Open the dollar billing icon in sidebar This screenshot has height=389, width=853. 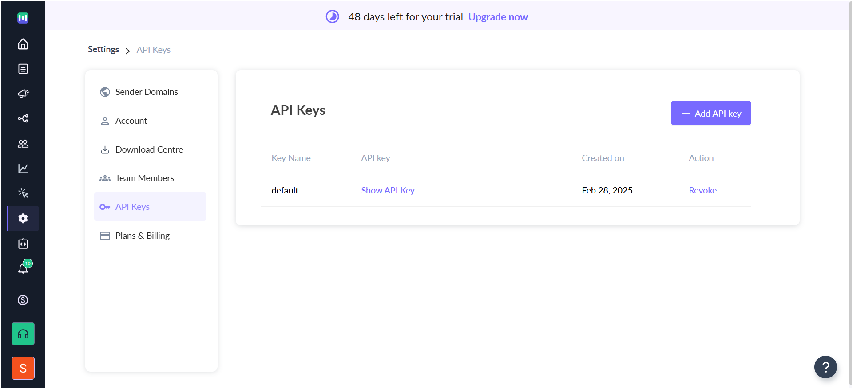click(x=23, y=300)
